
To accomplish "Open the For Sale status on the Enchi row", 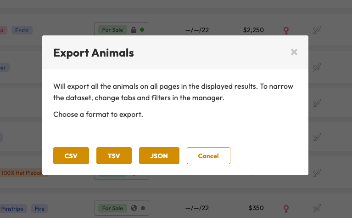I will click(x=112, y=30).
